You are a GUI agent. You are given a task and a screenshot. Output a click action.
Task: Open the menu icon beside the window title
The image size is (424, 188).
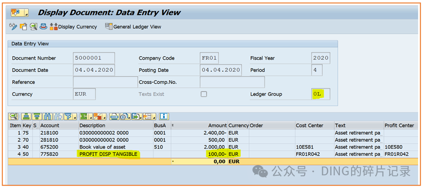point(20,13)
